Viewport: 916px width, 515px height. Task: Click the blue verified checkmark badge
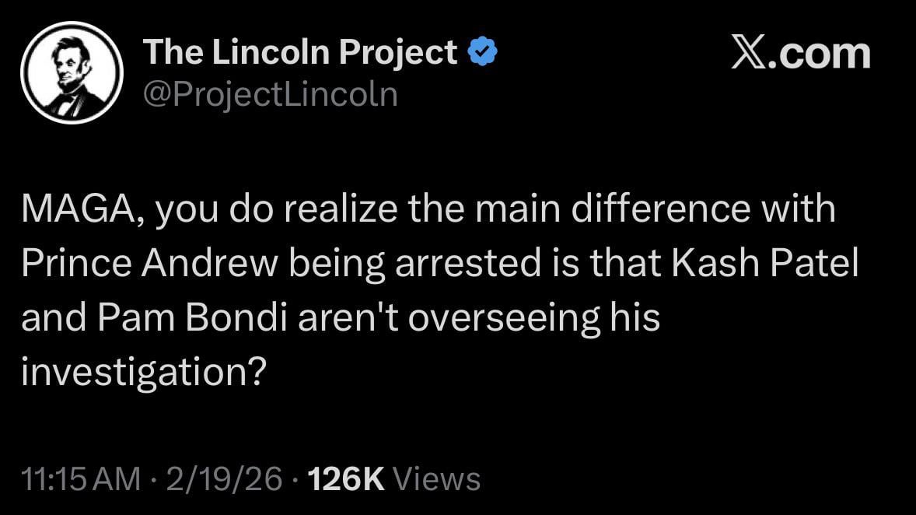[482, 53]
